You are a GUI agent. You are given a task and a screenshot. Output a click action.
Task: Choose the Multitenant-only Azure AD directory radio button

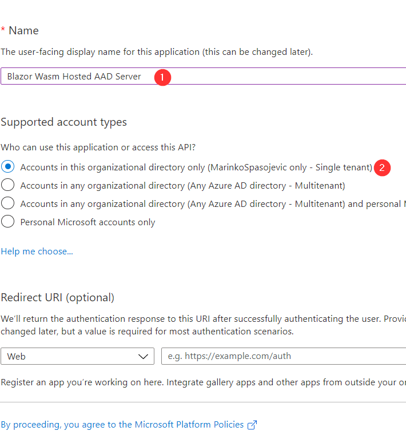point(8,185)
